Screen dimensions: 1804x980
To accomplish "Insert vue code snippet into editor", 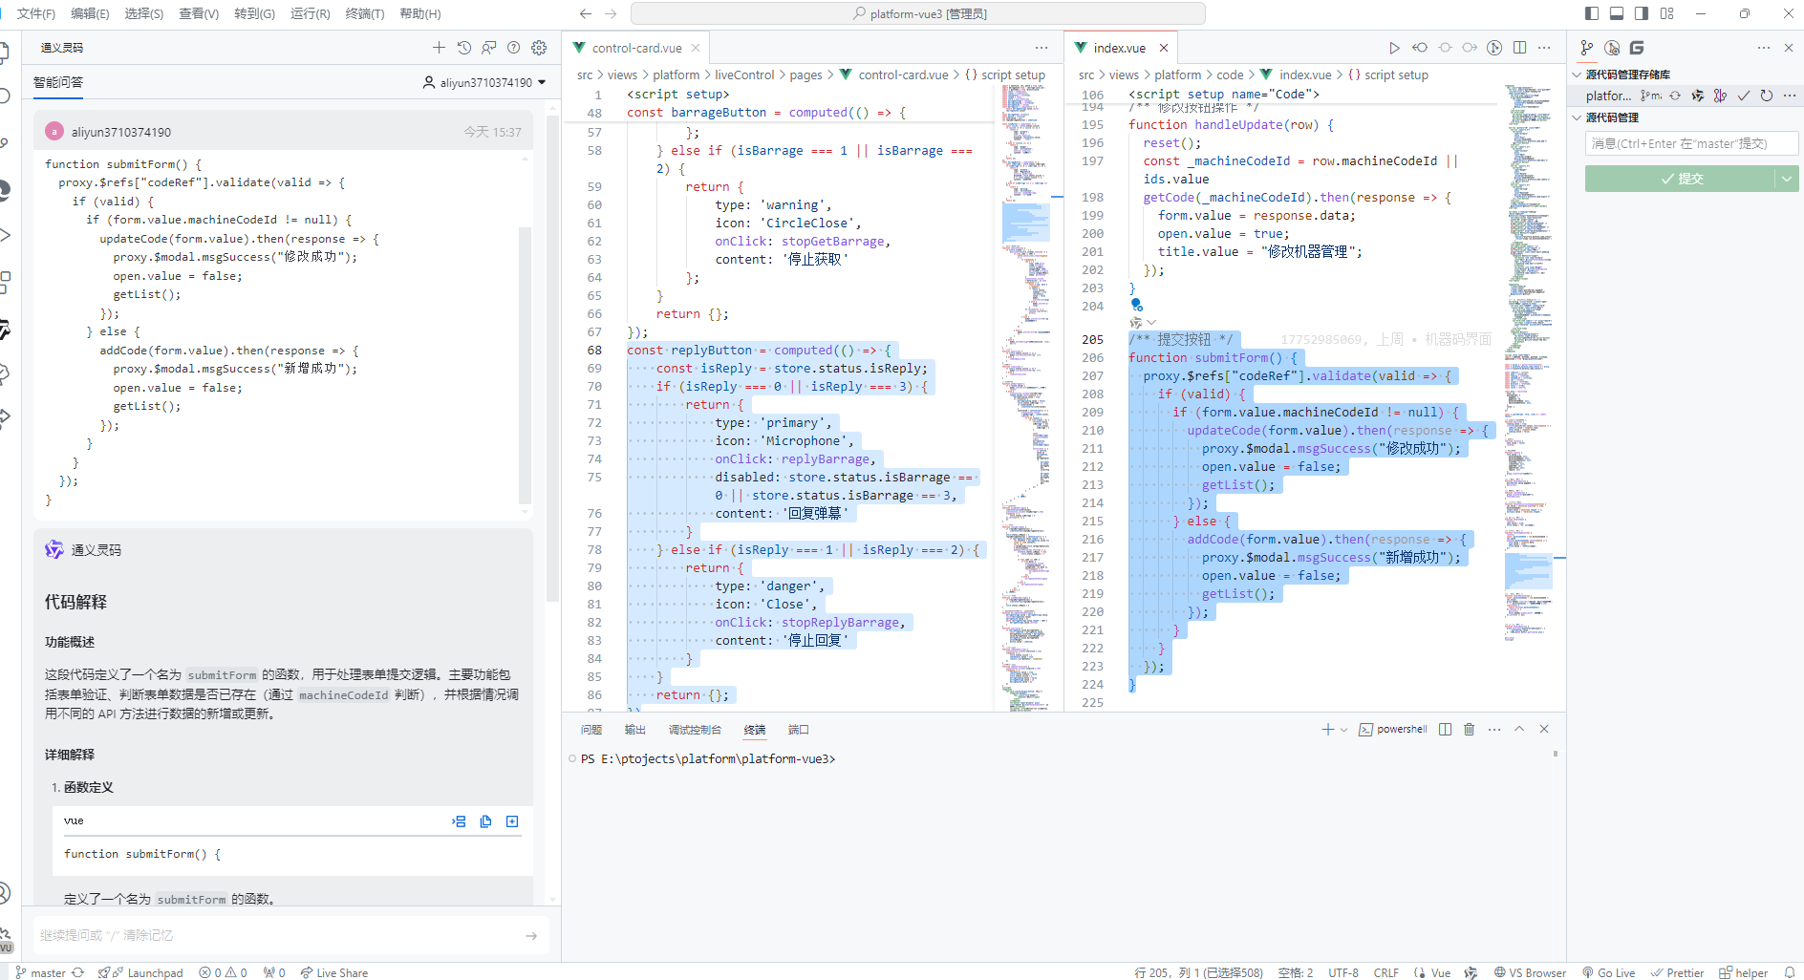I will pos(460,821).
